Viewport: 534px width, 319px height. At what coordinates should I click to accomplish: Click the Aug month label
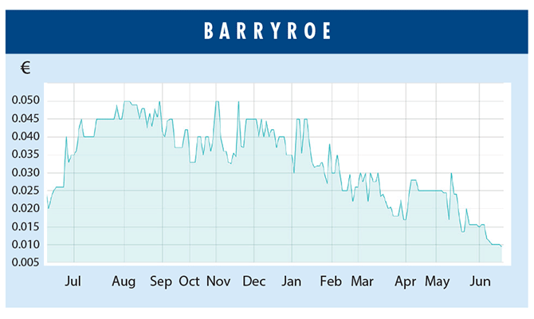pyautogui.click(x=124, y=282)
